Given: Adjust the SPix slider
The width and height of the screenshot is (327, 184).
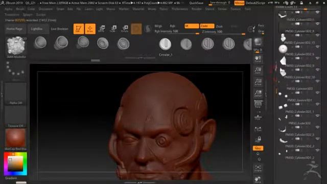Looking at the screenshot, I should tap(258, 51).
